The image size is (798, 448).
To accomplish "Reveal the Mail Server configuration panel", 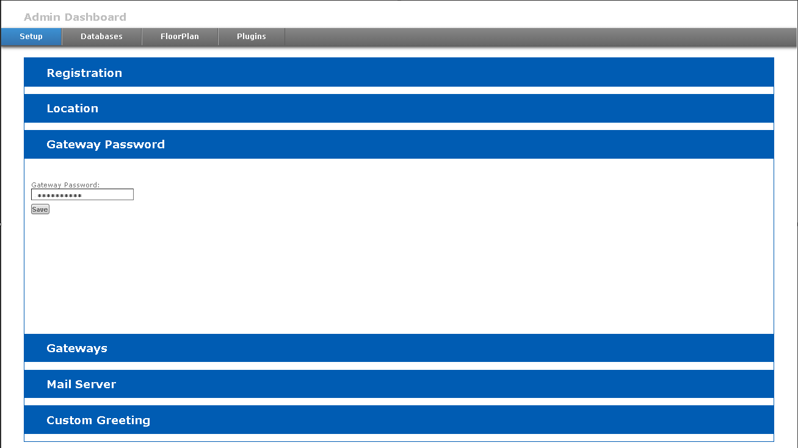I will pyautogui.click(x=81, y=384).
